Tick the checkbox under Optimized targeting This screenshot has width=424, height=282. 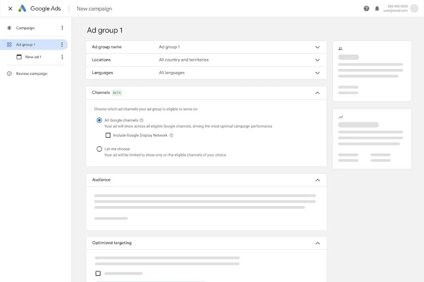98,274
